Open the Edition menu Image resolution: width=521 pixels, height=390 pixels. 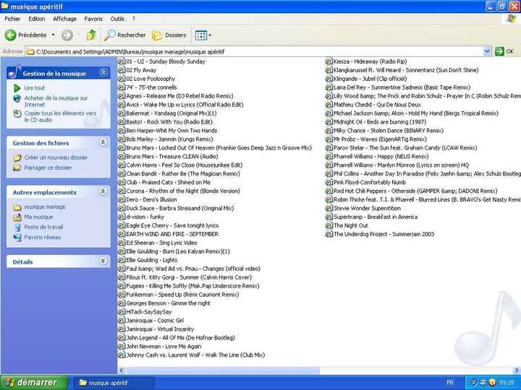37,19
